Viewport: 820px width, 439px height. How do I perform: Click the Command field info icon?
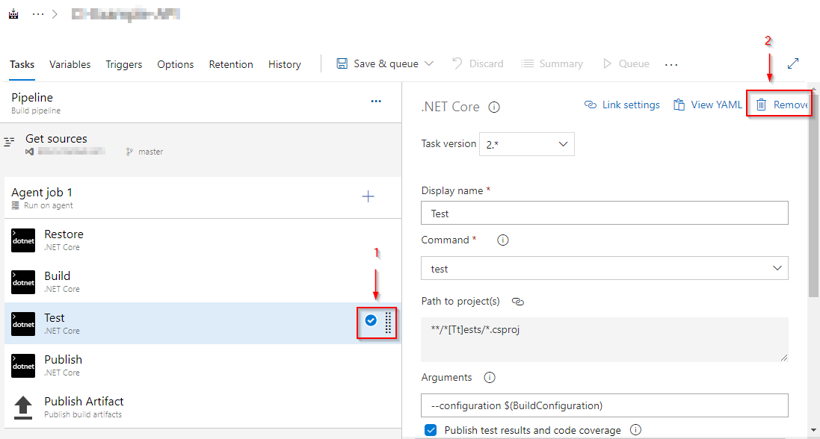coord(503,240)
